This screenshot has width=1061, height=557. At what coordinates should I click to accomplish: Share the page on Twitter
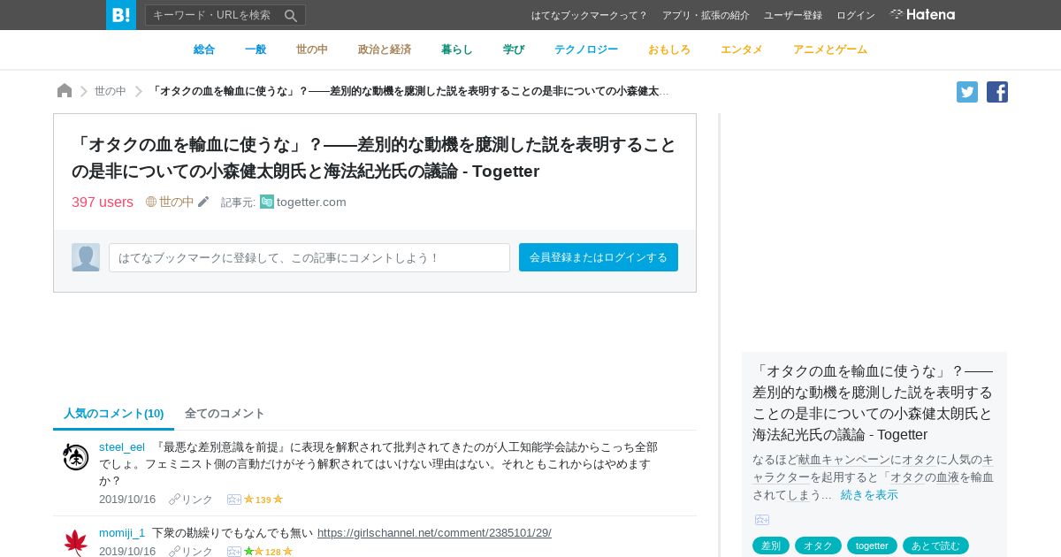967,92
